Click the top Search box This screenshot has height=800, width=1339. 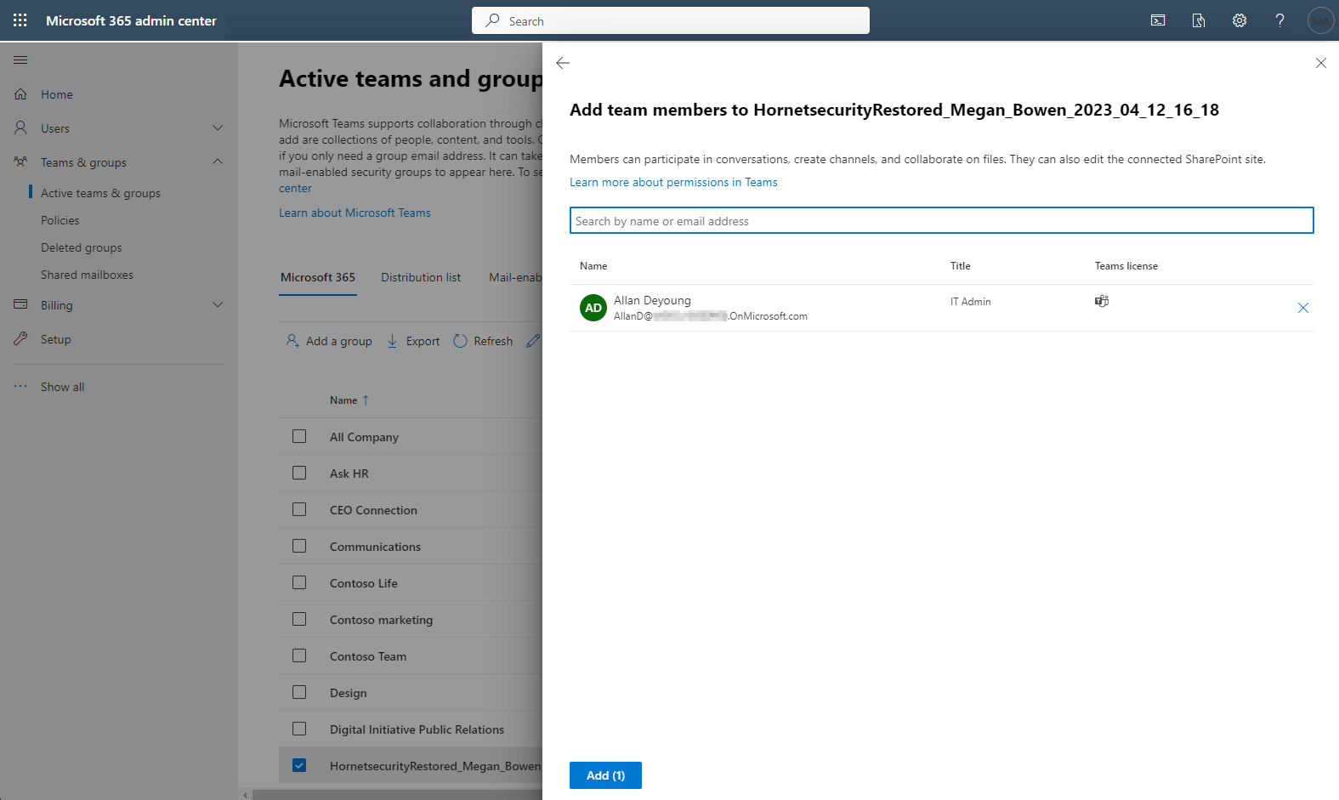click(671, 20)
